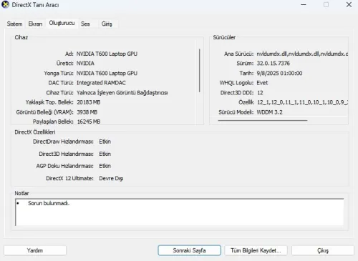Click the 'WDDM 3.2' driver model value
This screenshot has width=358, height=261.
[x=269, y=112]
